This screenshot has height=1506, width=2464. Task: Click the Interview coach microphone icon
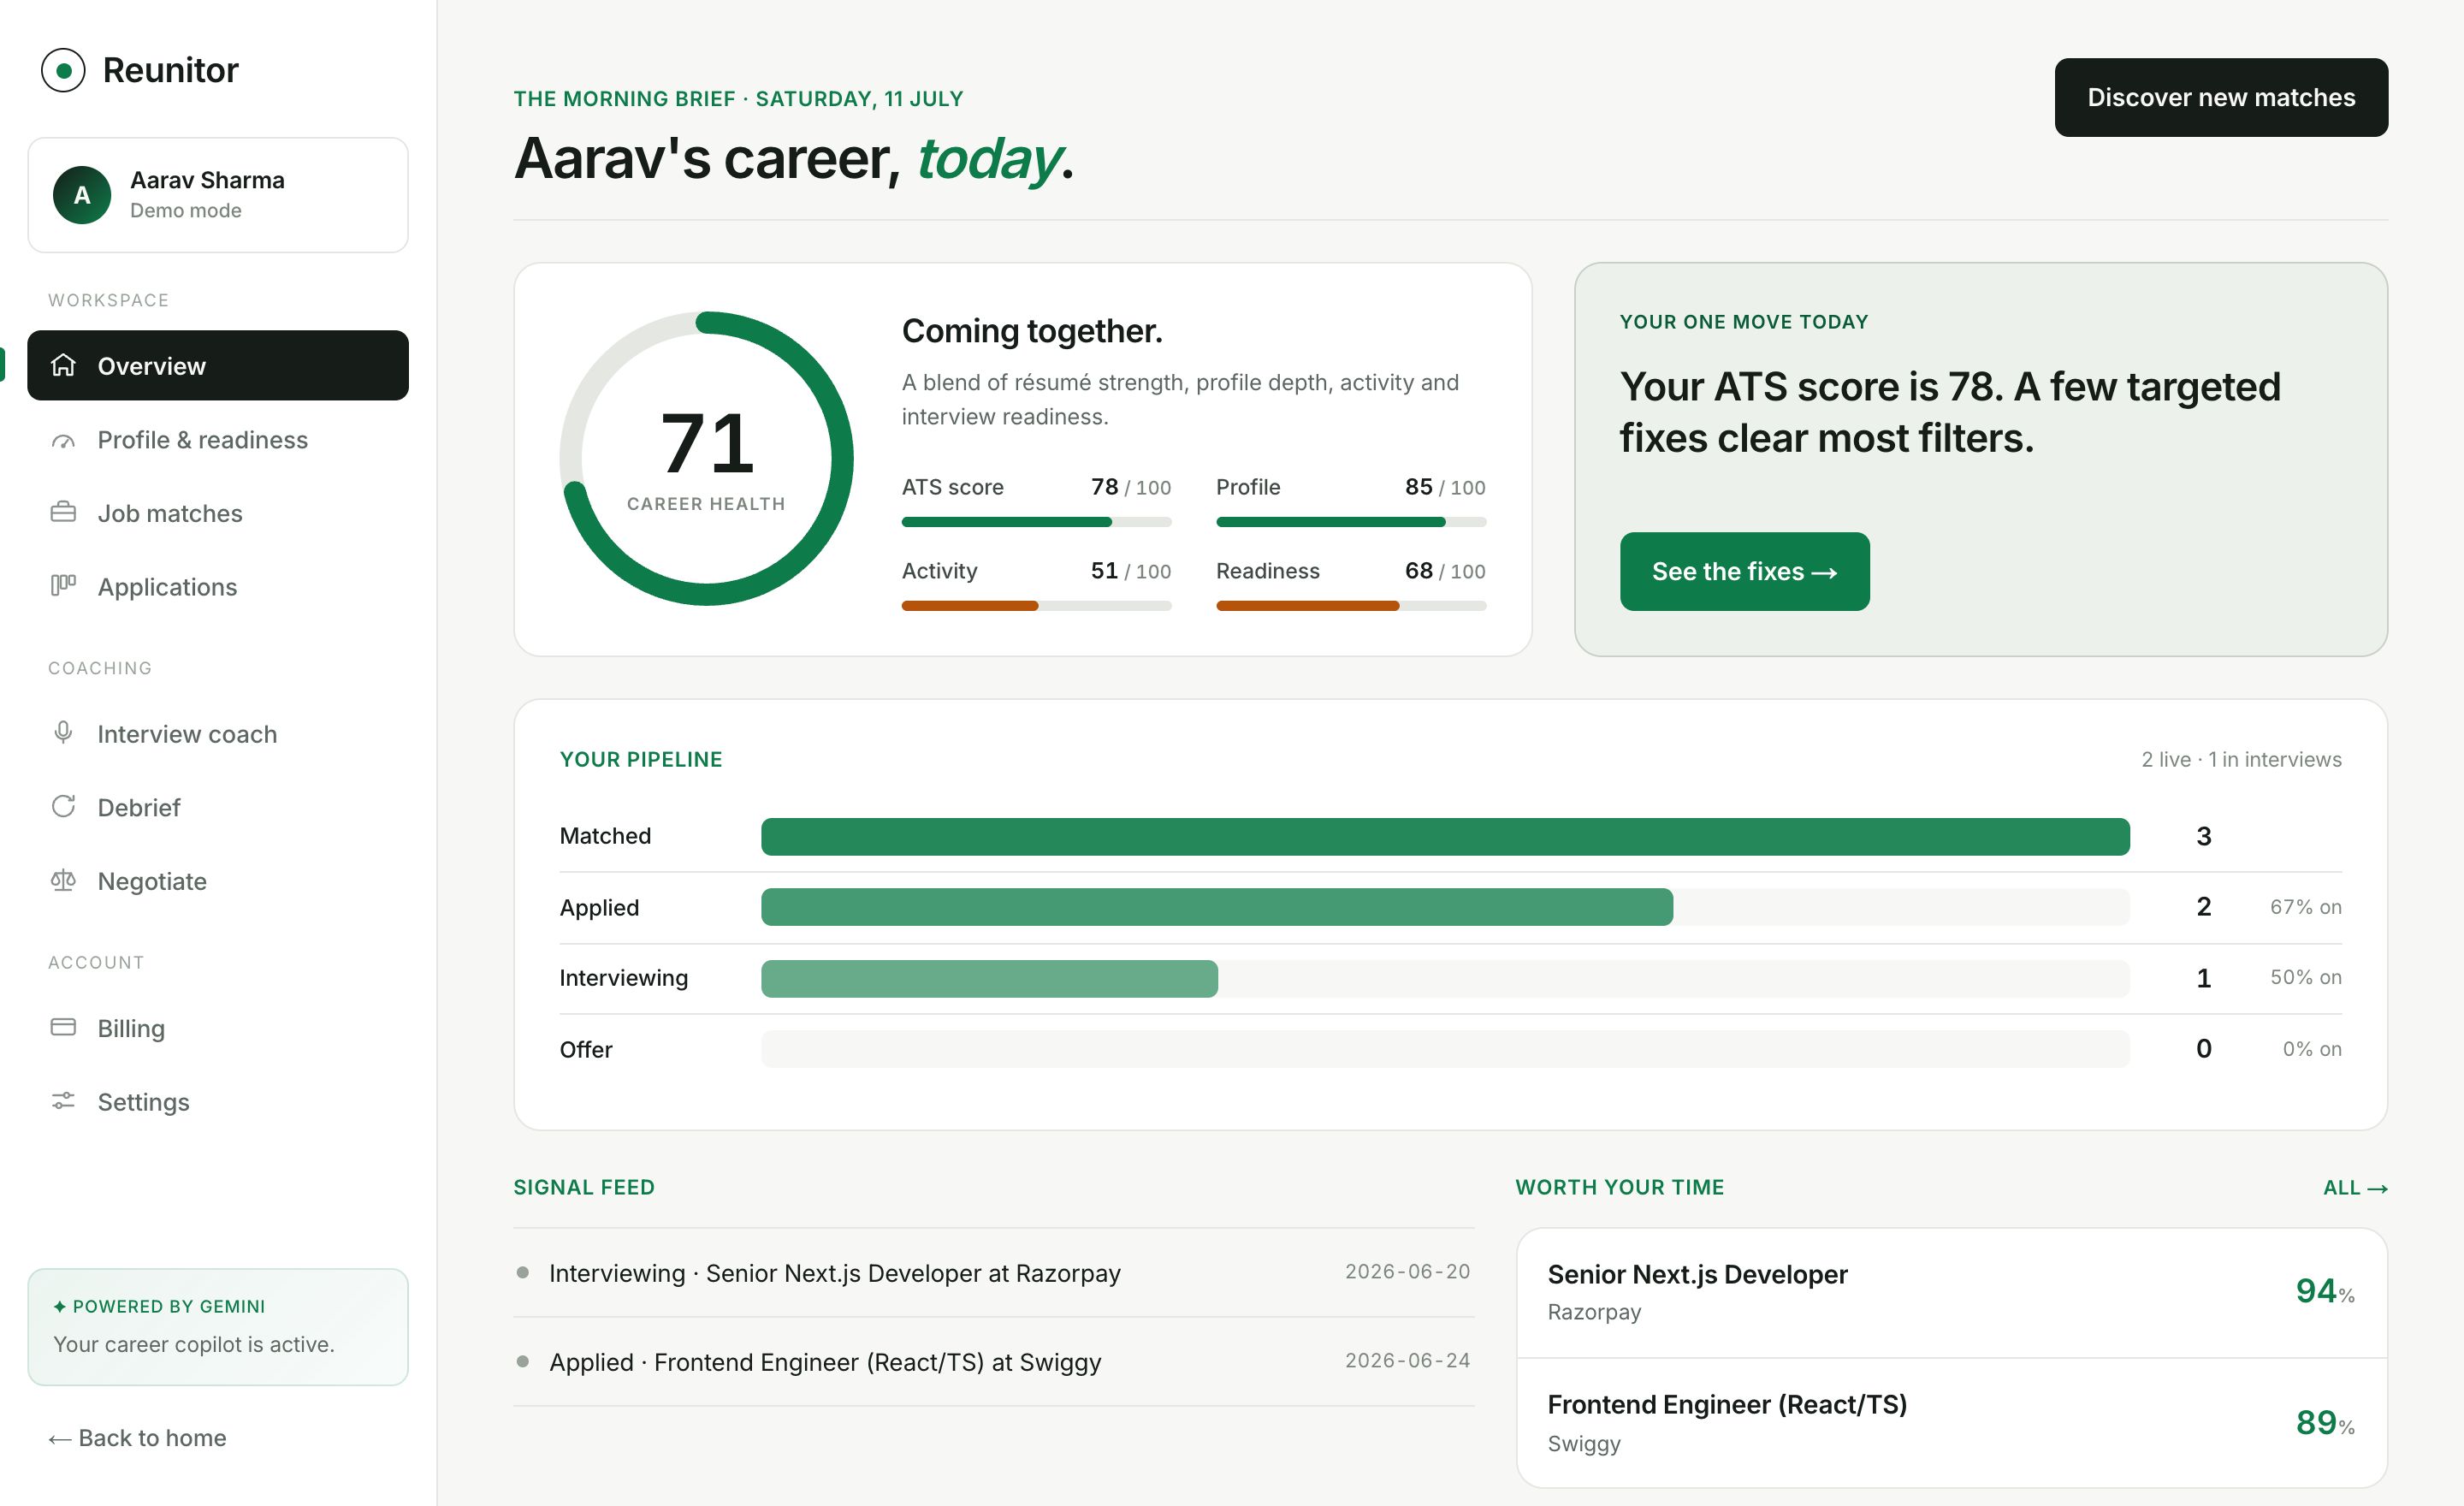(63, 732)
